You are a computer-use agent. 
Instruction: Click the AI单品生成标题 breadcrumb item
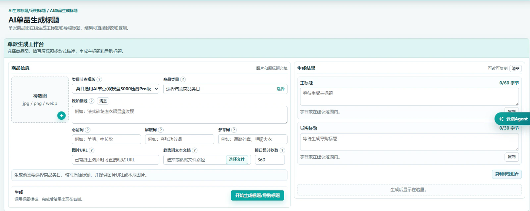64,11
